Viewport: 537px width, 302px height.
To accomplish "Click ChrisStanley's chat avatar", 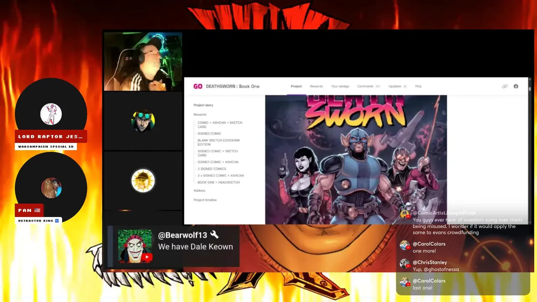I will (404, 264).
